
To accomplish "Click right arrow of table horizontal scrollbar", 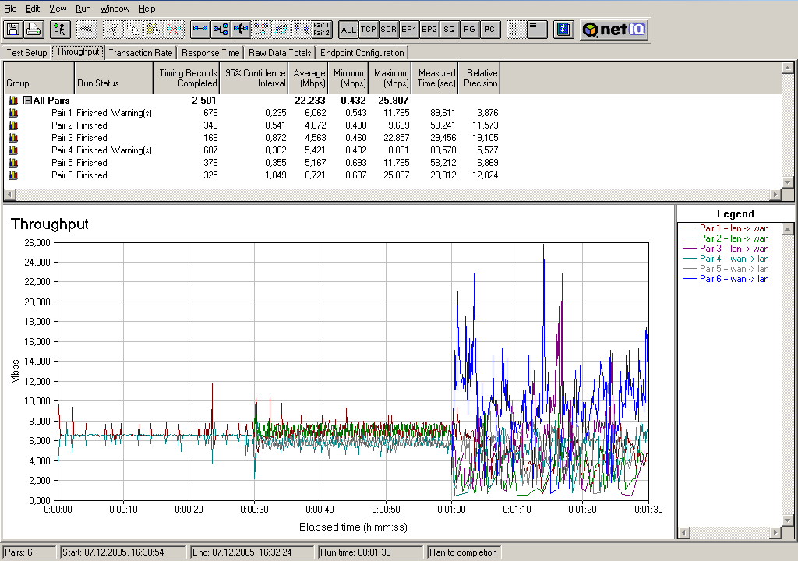I will click(775, 195).
